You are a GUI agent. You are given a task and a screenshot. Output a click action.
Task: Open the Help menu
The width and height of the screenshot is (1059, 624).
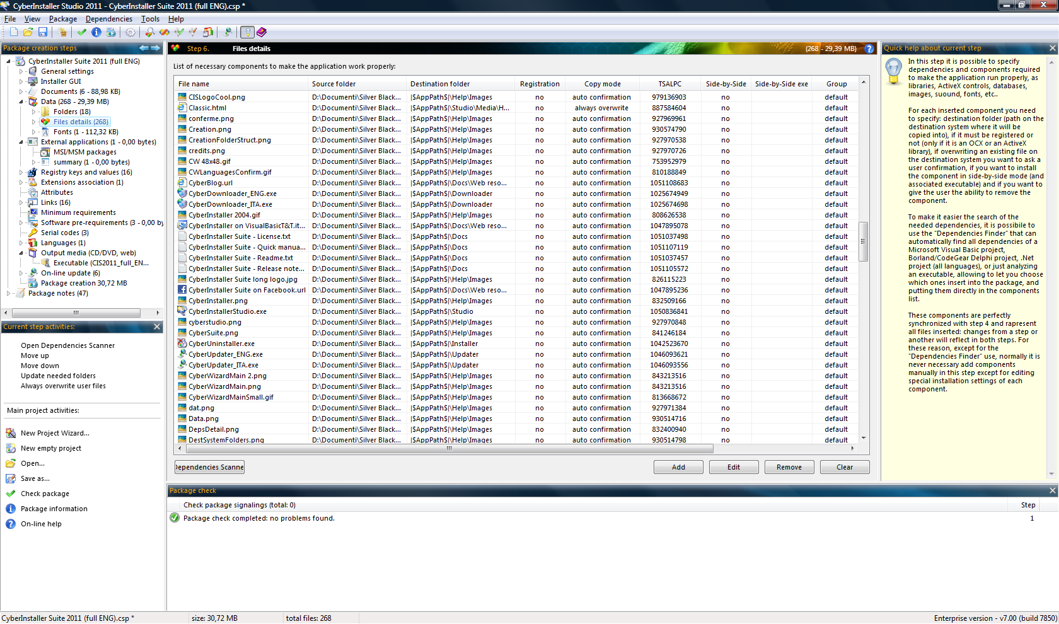pos(176,19)
